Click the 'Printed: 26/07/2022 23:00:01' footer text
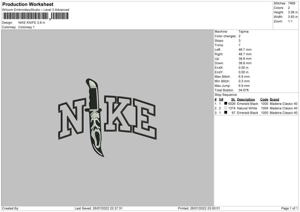 point(199,208)
